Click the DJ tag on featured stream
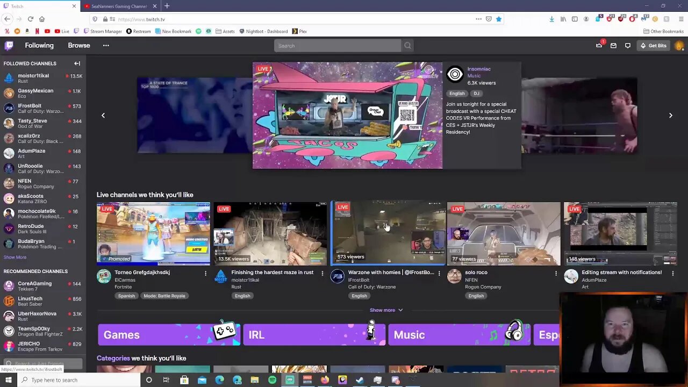 476,94
